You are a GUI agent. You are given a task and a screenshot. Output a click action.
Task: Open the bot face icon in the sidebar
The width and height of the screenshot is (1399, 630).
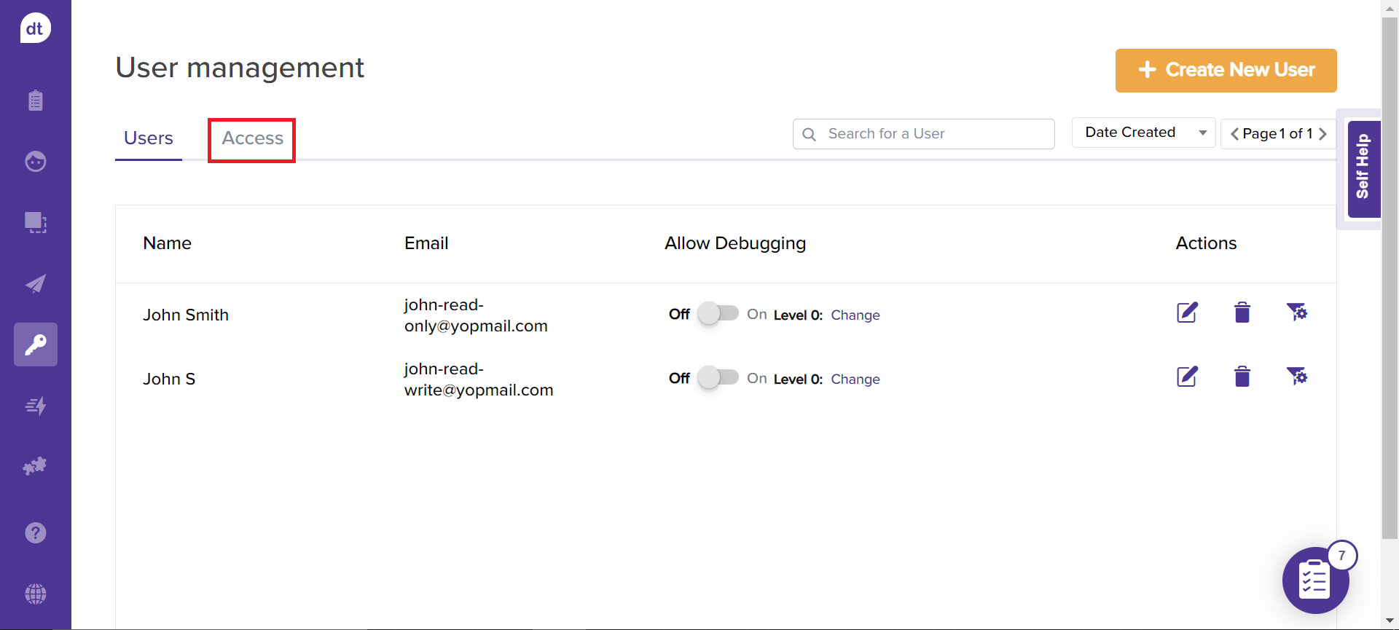[35, 161]
